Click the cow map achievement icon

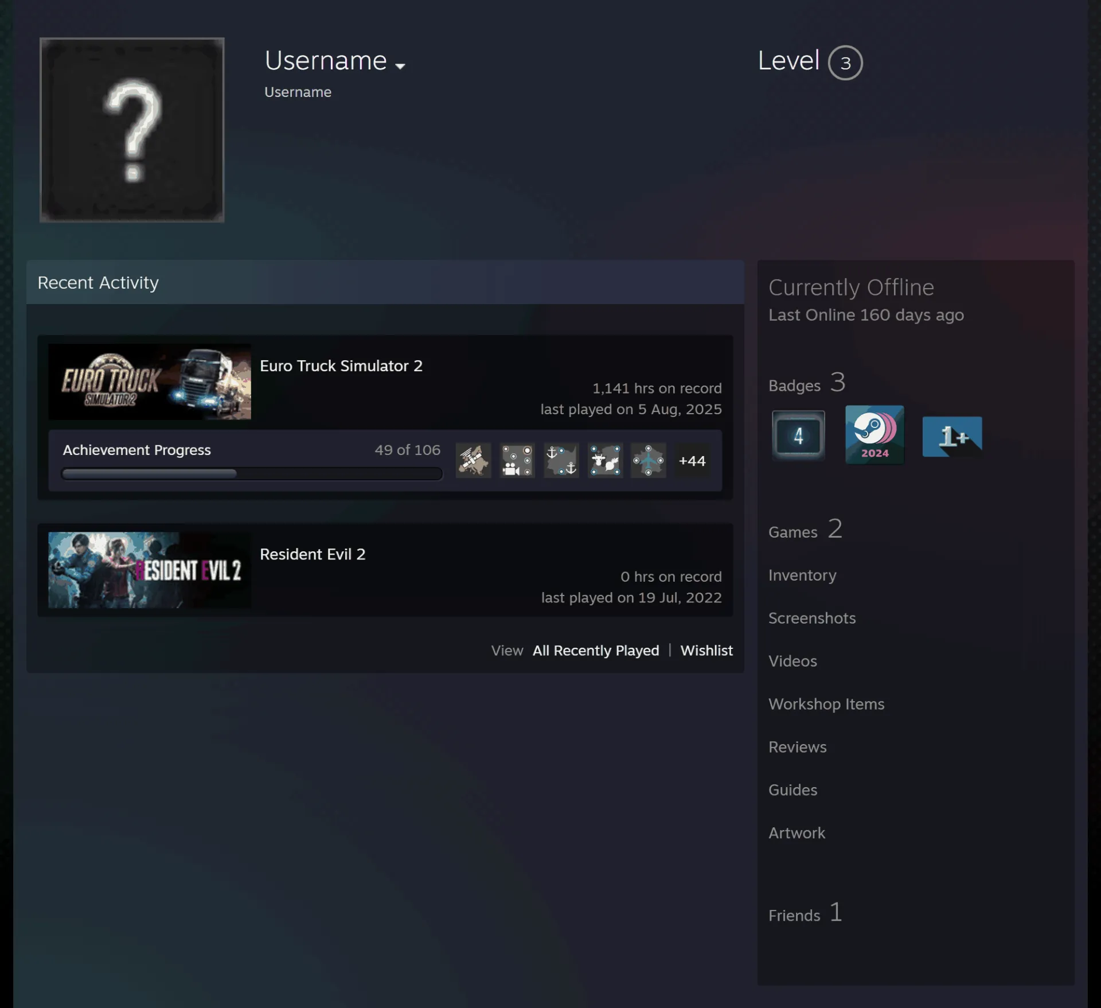tap(605, 460)
